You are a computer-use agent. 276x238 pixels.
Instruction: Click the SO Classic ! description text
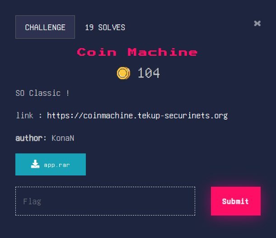[42, 93]
